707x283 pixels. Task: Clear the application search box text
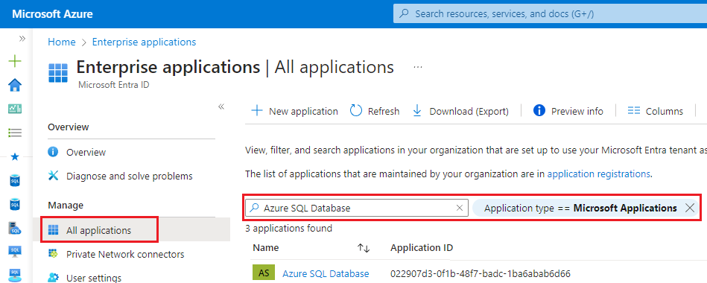[x=460, y=208]
